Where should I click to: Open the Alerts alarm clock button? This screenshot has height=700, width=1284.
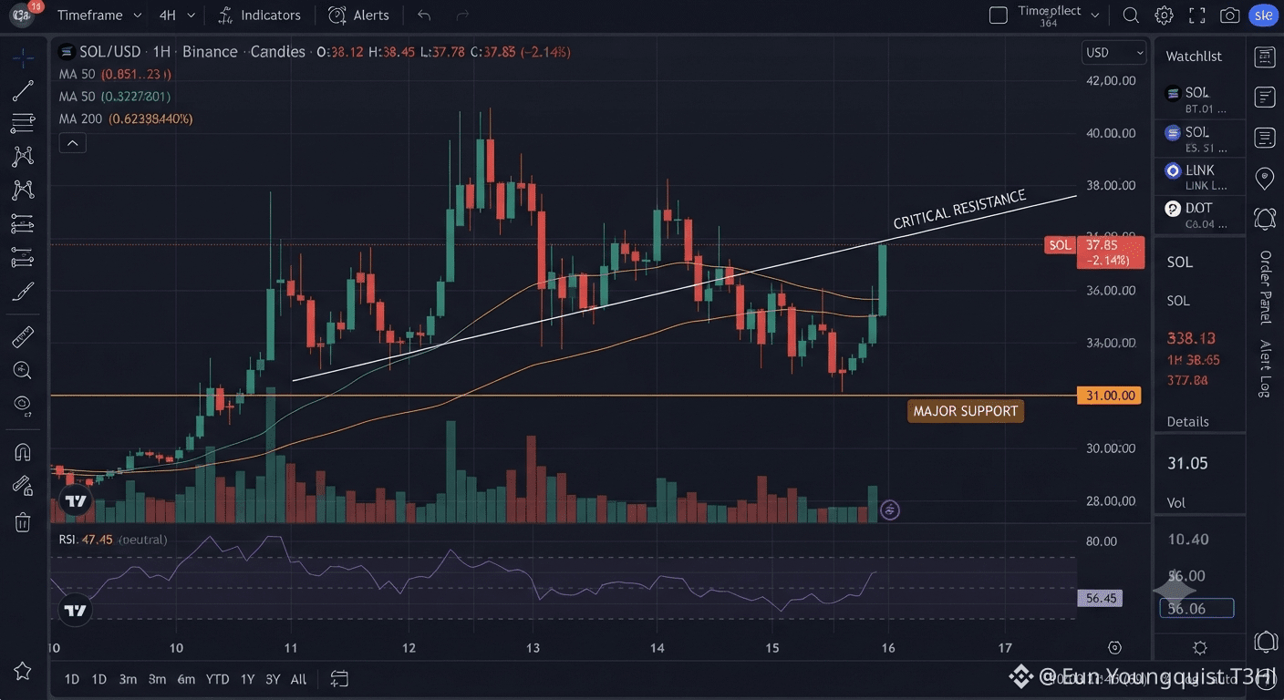point(358,15)
